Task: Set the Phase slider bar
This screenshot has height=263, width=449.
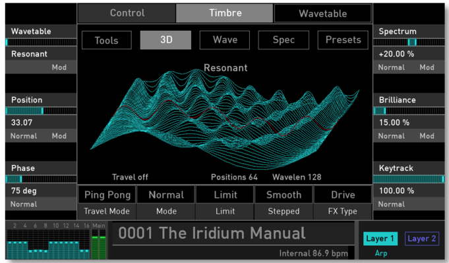Action: click(x=41, y=179)
